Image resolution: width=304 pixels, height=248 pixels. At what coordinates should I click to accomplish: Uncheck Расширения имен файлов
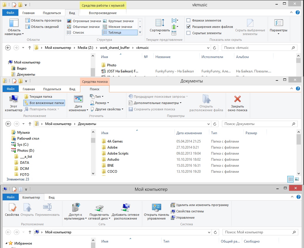click(188, 27)
